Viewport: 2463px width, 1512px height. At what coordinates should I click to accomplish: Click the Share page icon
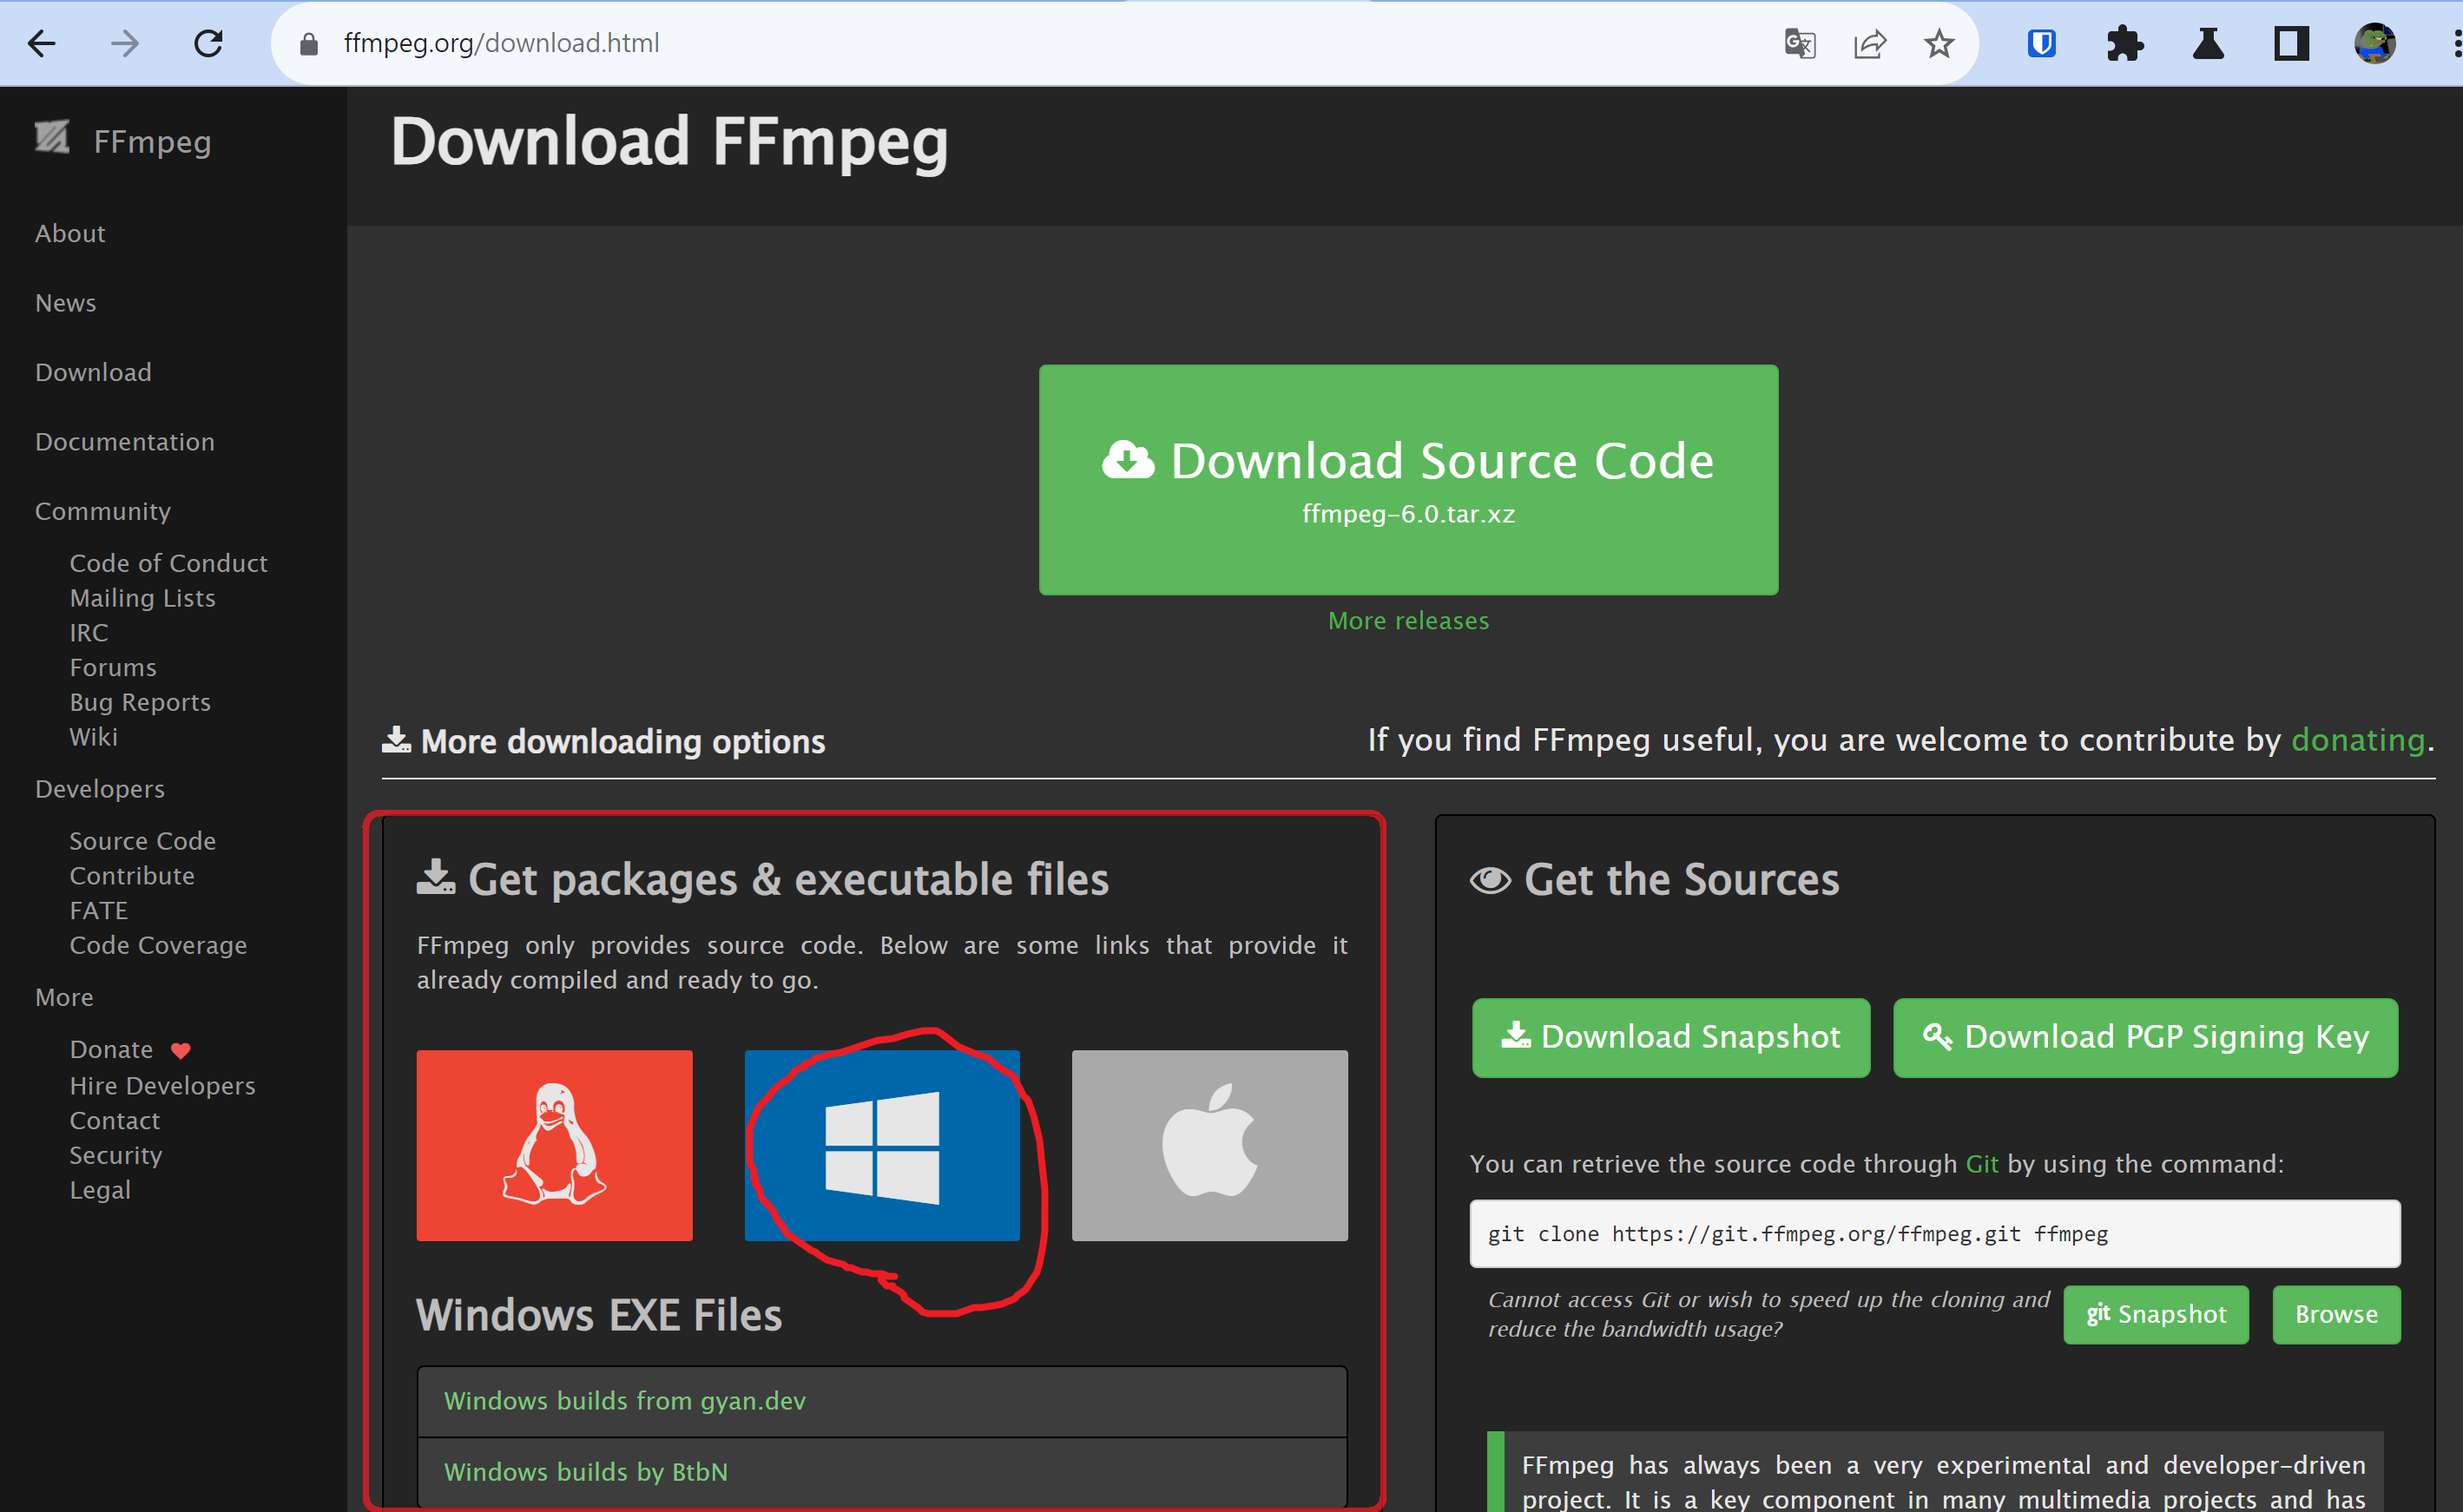pos(1869,43)
